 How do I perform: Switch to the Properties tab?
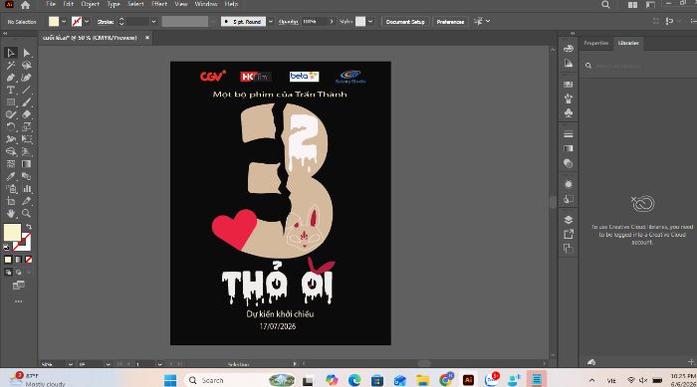596,43
